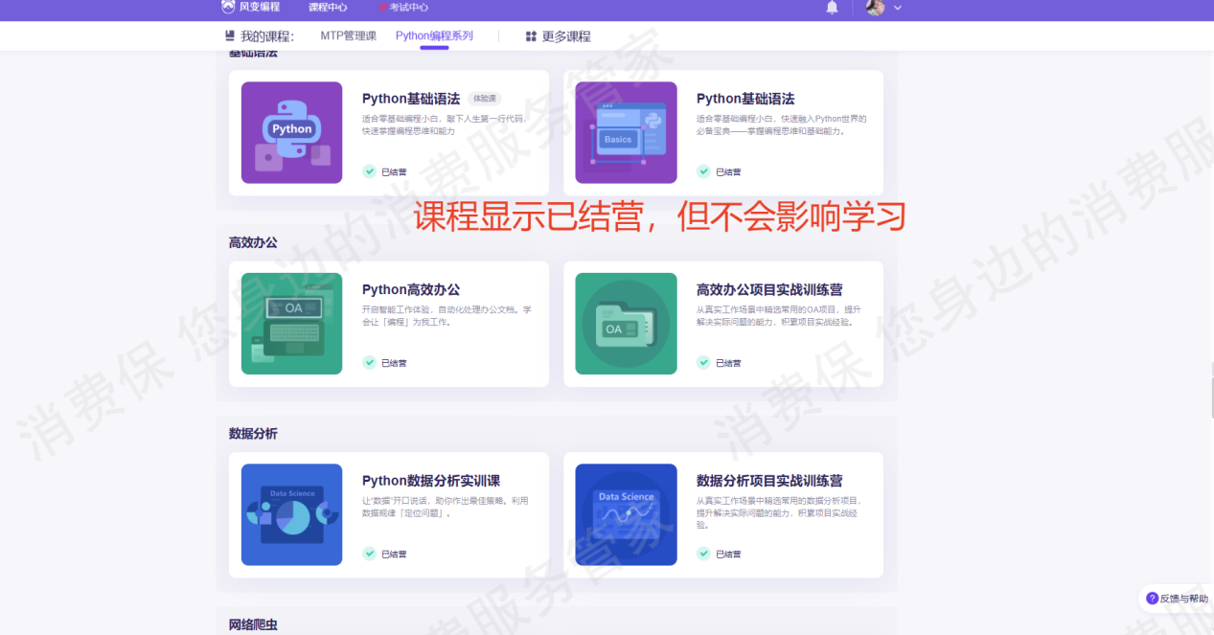Select the Python编程系列 tab

click(x=434, y=36)
